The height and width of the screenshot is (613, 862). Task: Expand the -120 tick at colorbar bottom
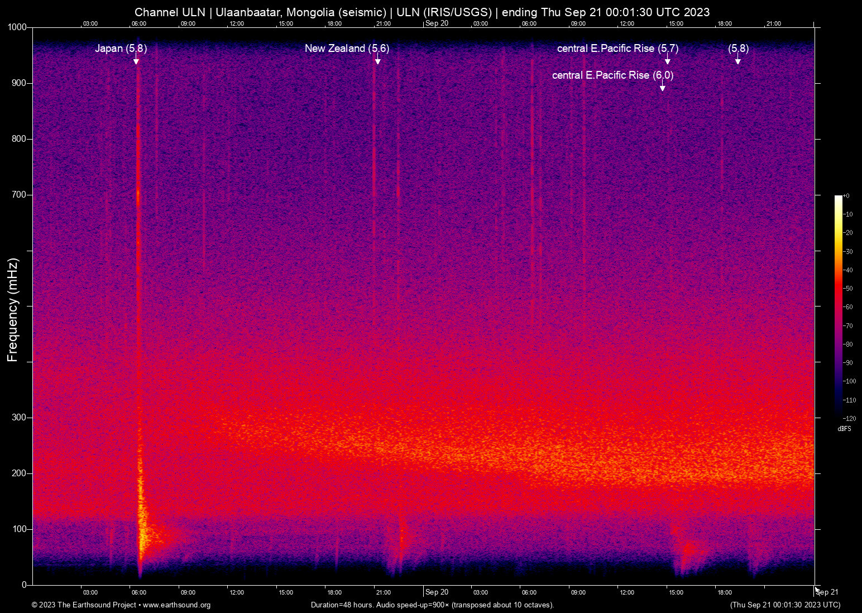[x=851, y=418]
